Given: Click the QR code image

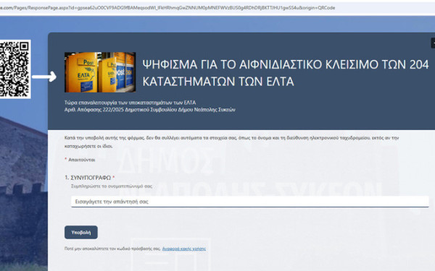Looking at the screenshot, I should coord(14,69).
